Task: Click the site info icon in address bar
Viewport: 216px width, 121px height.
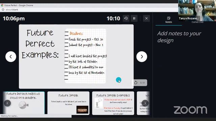Action: point(3,10)
